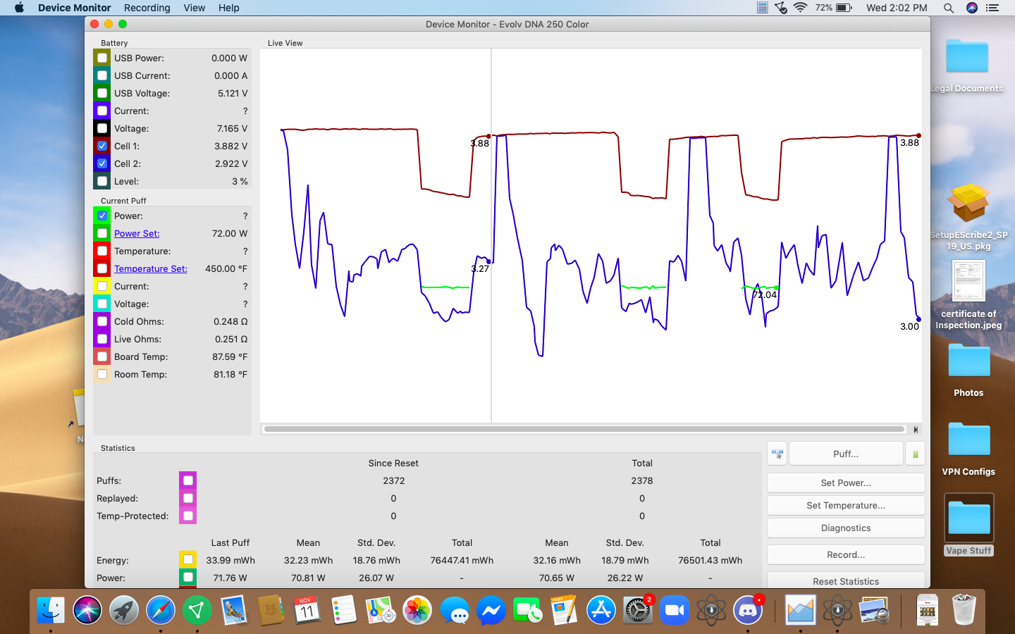1015x634 pixels.
Task: Click the pause icon beside Puff button
Action: [915, 454]
